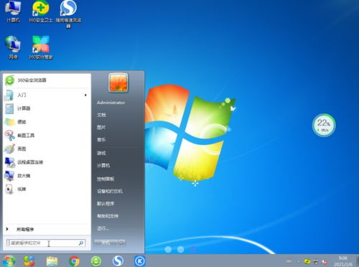Open 计算机 Computer in Start menu right pane

[103, 165]
